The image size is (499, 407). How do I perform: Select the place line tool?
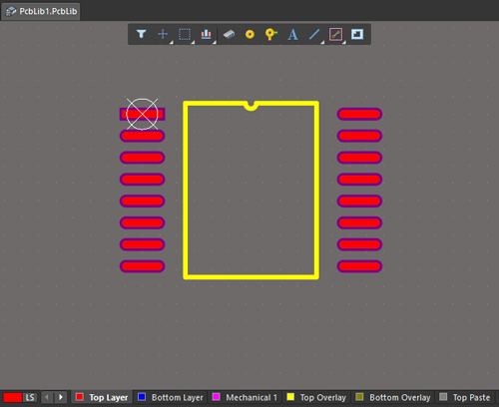(x=314, y=34)
